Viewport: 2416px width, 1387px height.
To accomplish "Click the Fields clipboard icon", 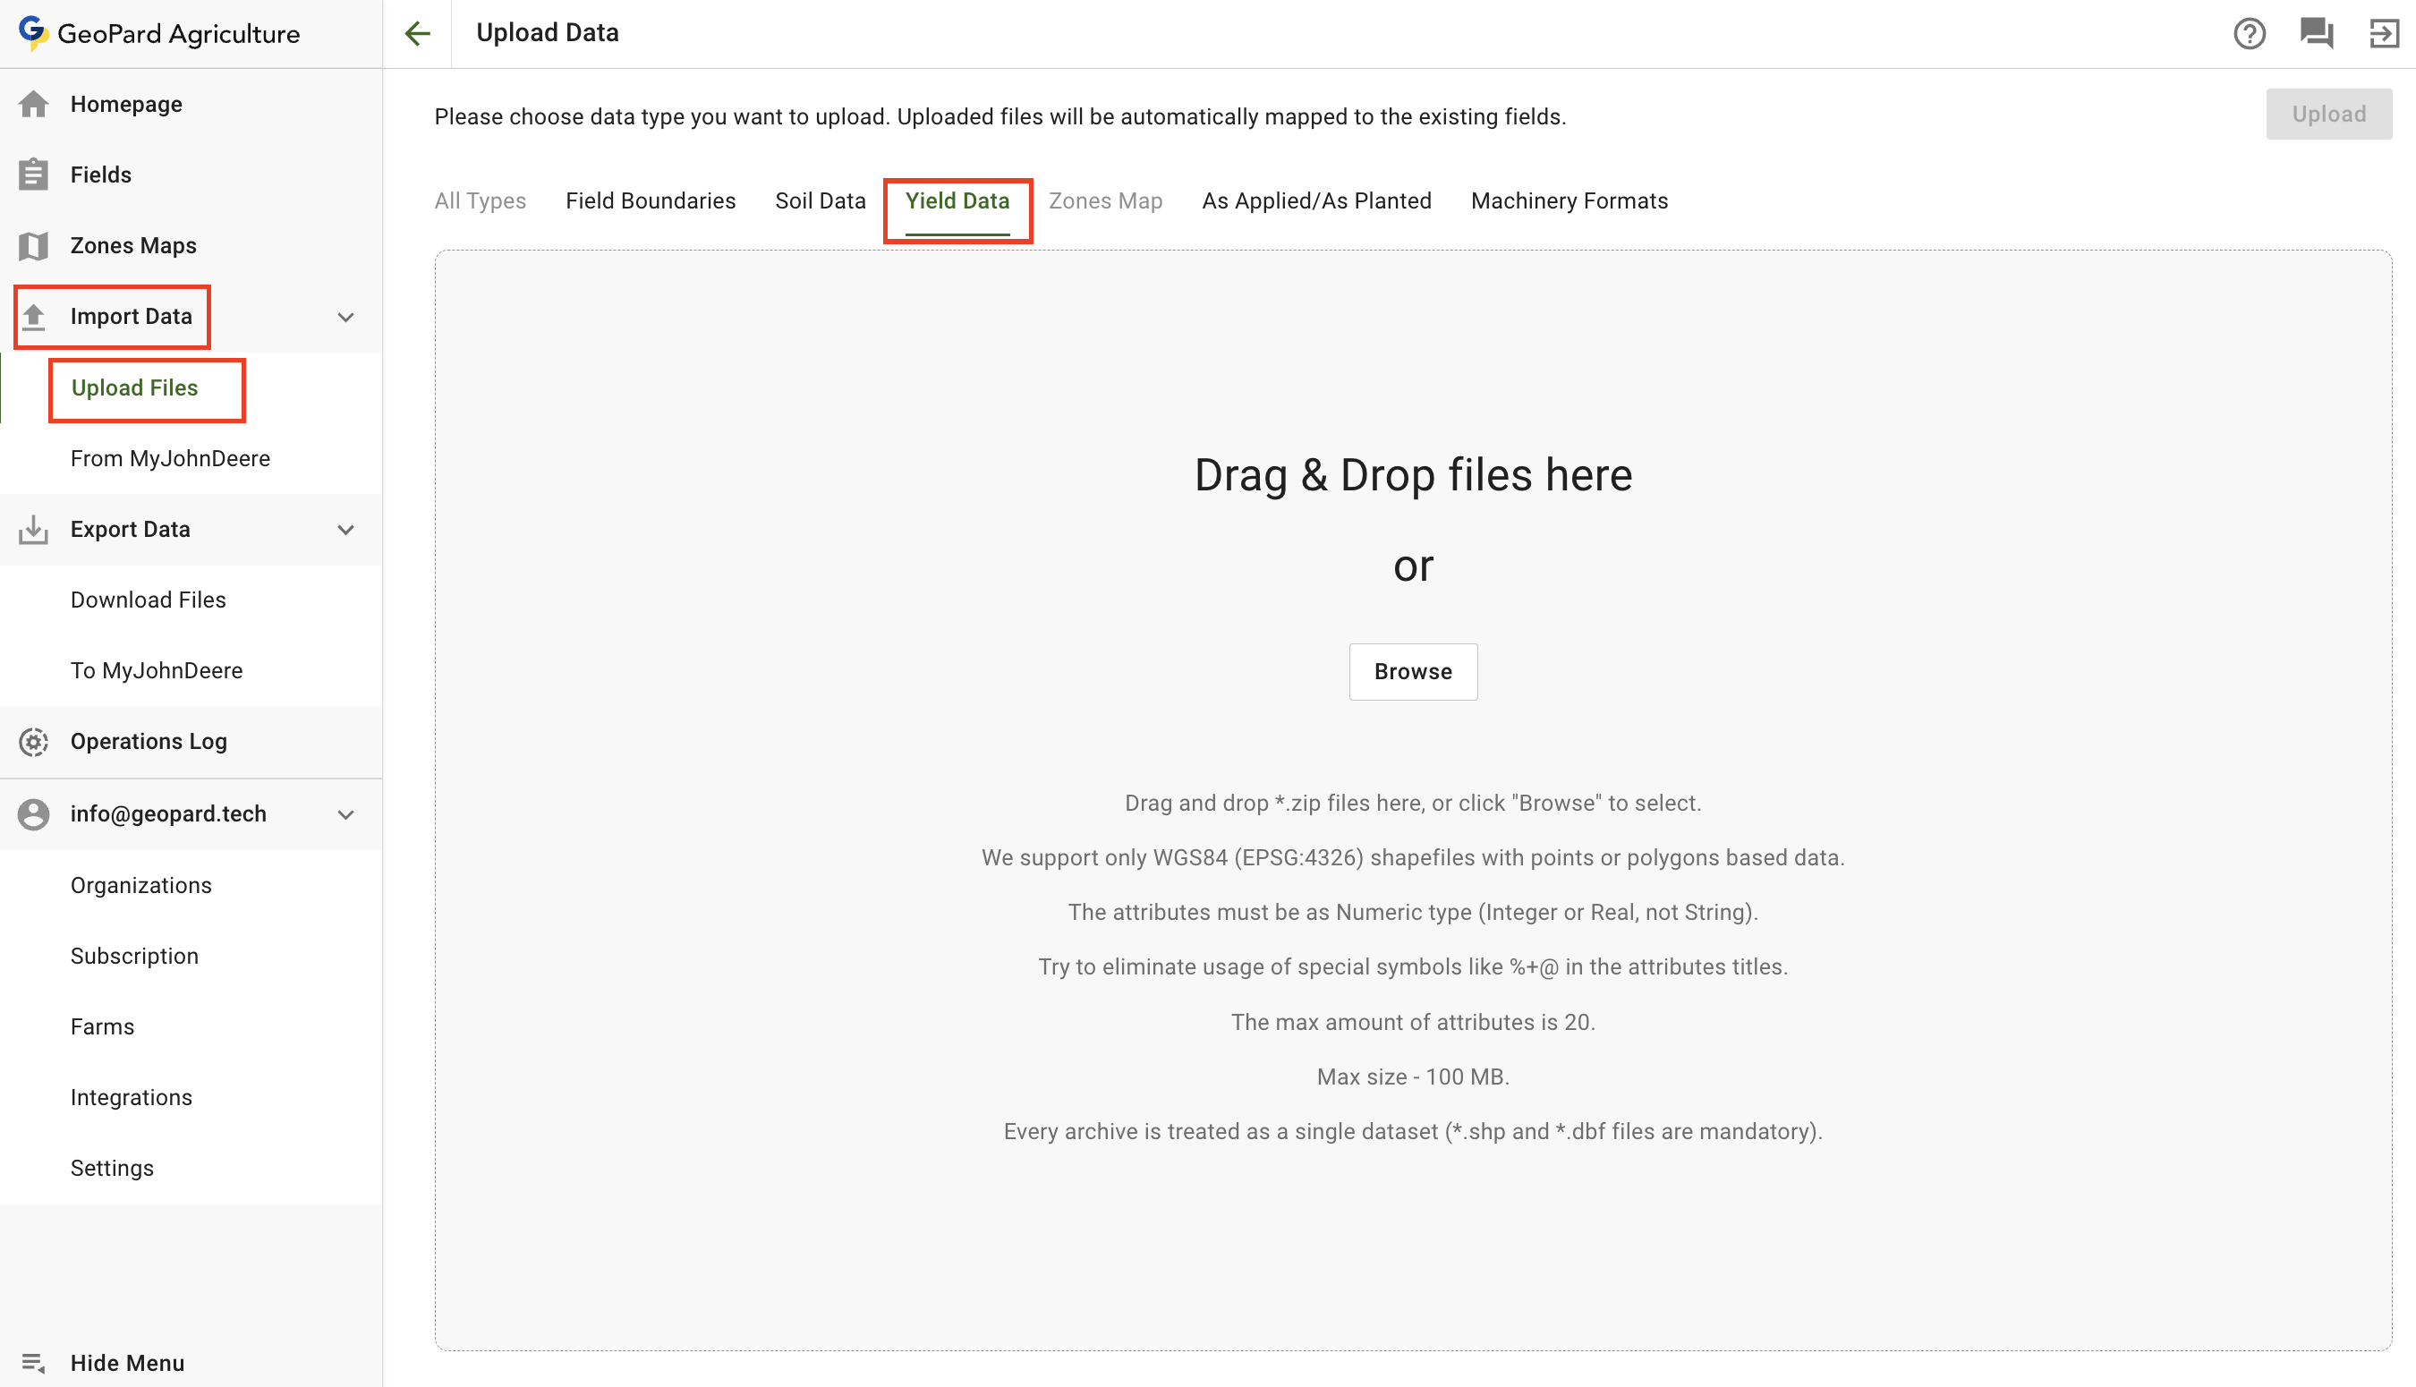I will (33, 174).
